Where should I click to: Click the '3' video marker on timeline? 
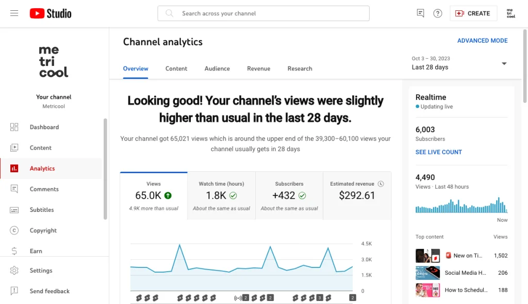pyautogui.click(x=320, y=298)
